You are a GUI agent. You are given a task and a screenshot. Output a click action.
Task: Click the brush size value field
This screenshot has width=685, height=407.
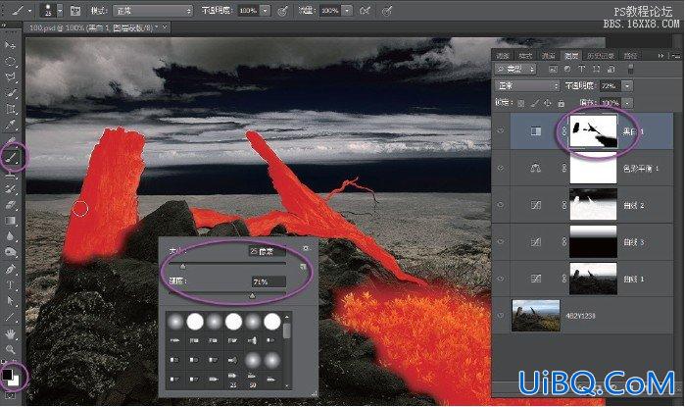pos(267,251)
